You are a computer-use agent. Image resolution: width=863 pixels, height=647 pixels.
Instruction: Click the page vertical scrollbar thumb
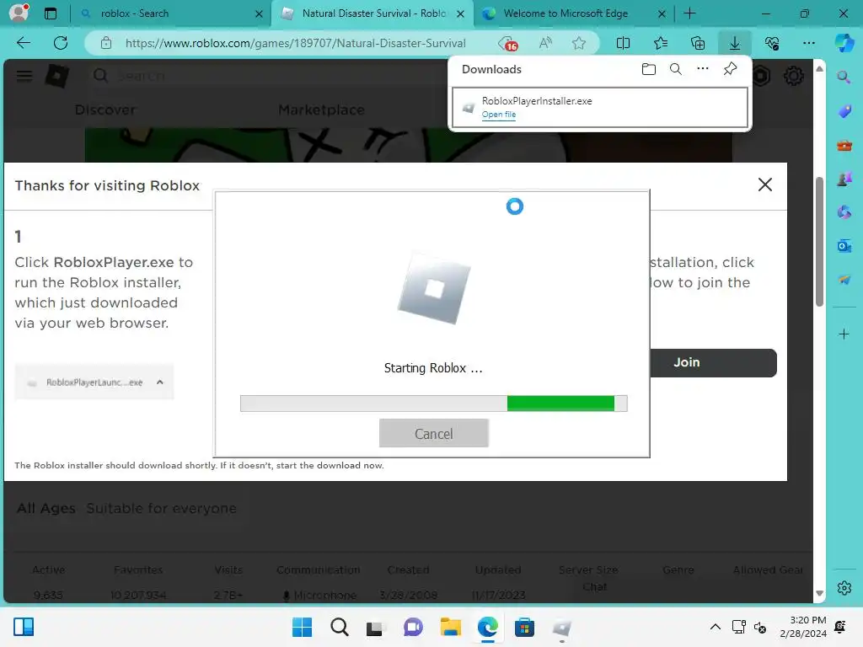pyautogui.click(x=819, y=242)
